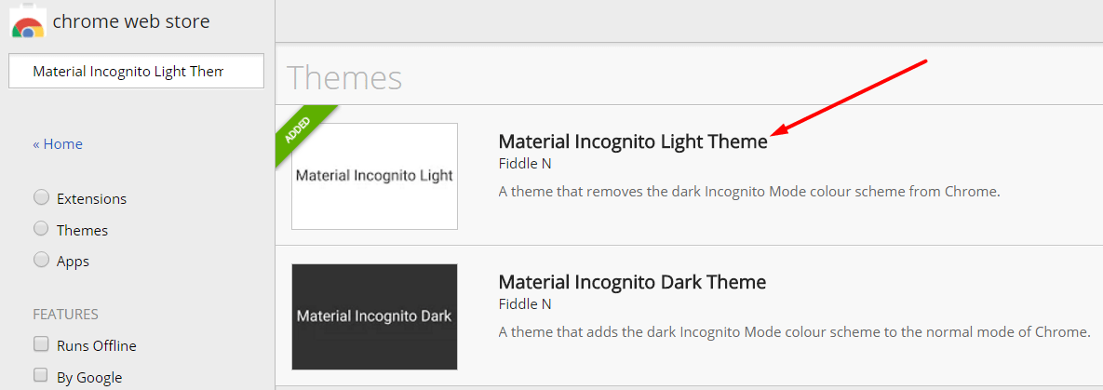Open Material Incognito Dark Theme title
Screen dimensions: 1103x390
[x=632, y=282]
